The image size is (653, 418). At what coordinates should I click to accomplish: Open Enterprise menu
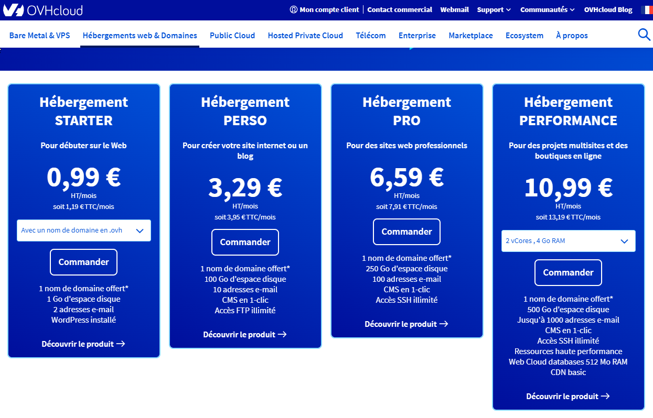pyautogui.click(x=417, y=36)
